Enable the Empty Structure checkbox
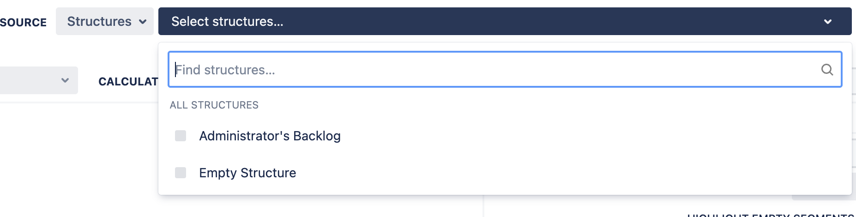The height and width of the screenshot is (217, 856). point(181,173)
